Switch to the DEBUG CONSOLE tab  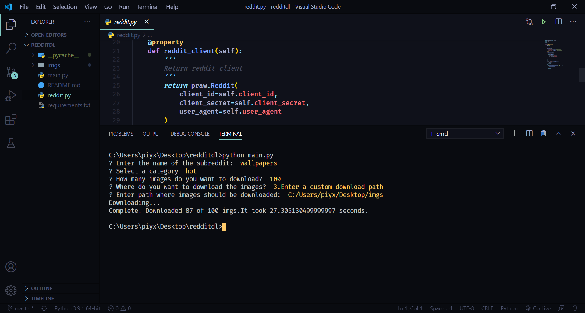[190, 134]
